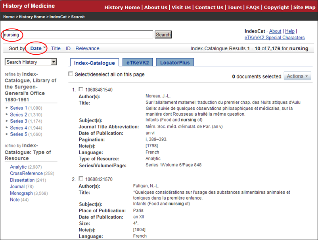Switch to the Index-Catalogue tab
The image size is (318, 240).
click(x=94, y=63)
